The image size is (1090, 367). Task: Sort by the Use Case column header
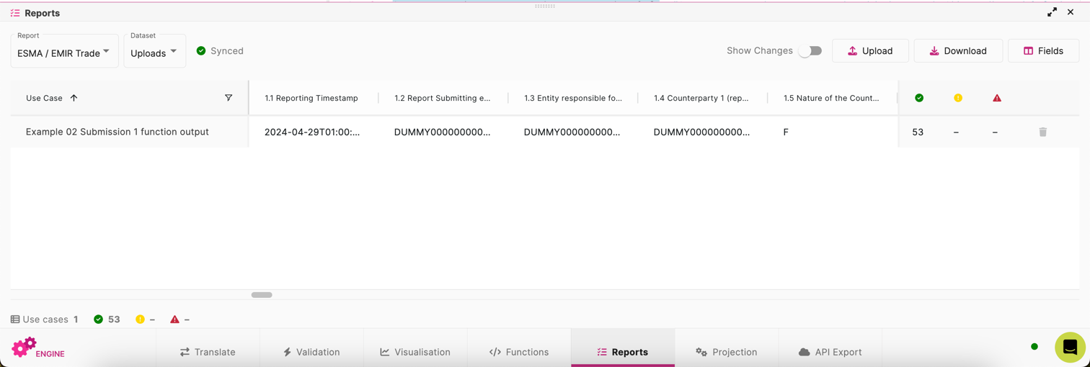click(x=45, y=98)
